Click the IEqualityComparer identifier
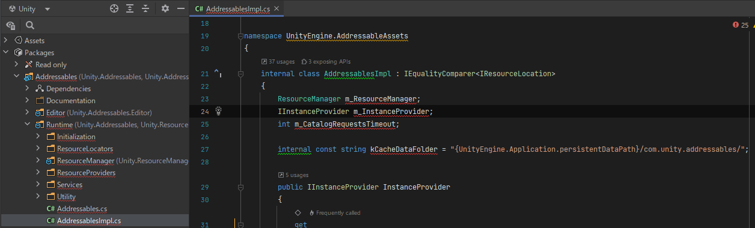Viewport: 755px width, 228px height. coord(439,74)
